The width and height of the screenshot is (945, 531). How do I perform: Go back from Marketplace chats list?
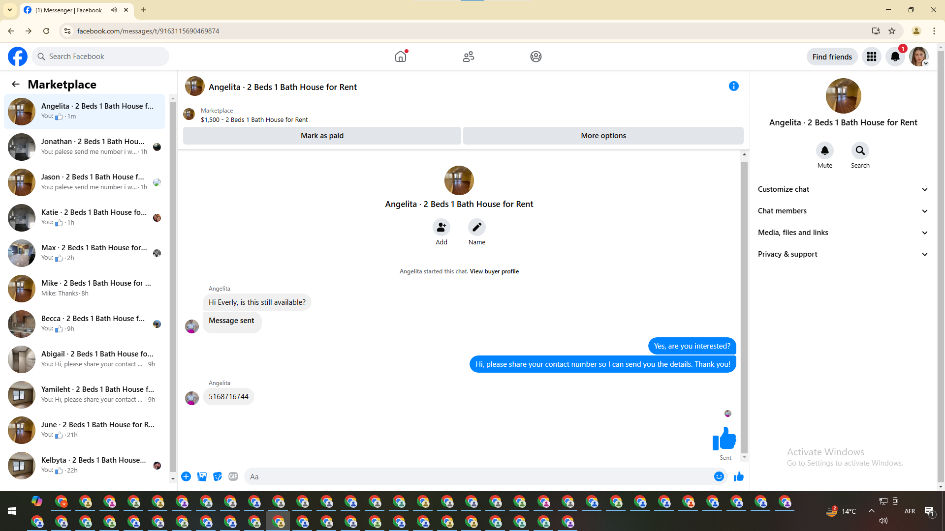pyautogui.click(x=16, y=84)
